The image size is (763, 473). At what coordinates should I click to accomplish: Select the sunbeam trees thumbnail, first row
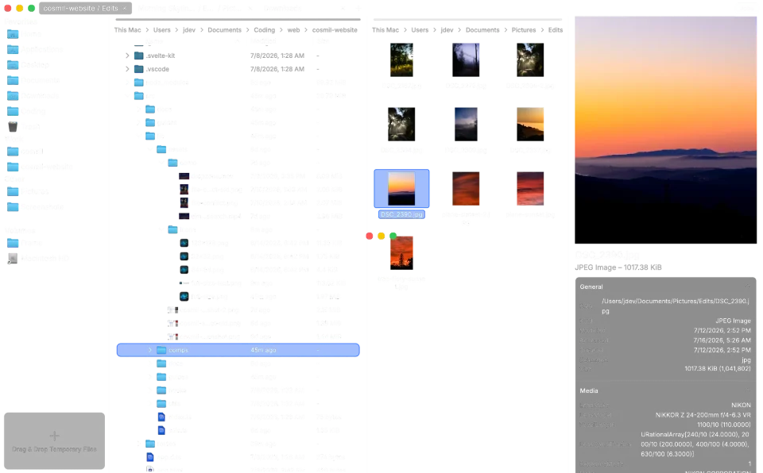pyautogui.click(x=530, y=60)
